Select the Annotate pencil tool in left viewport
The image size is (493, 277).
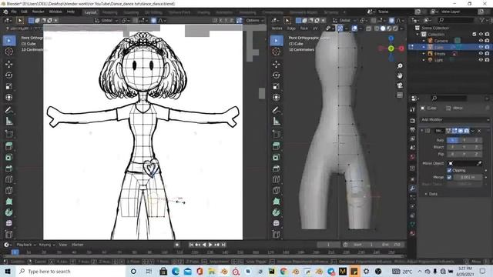pyautogui.click(x=8, y=110)
